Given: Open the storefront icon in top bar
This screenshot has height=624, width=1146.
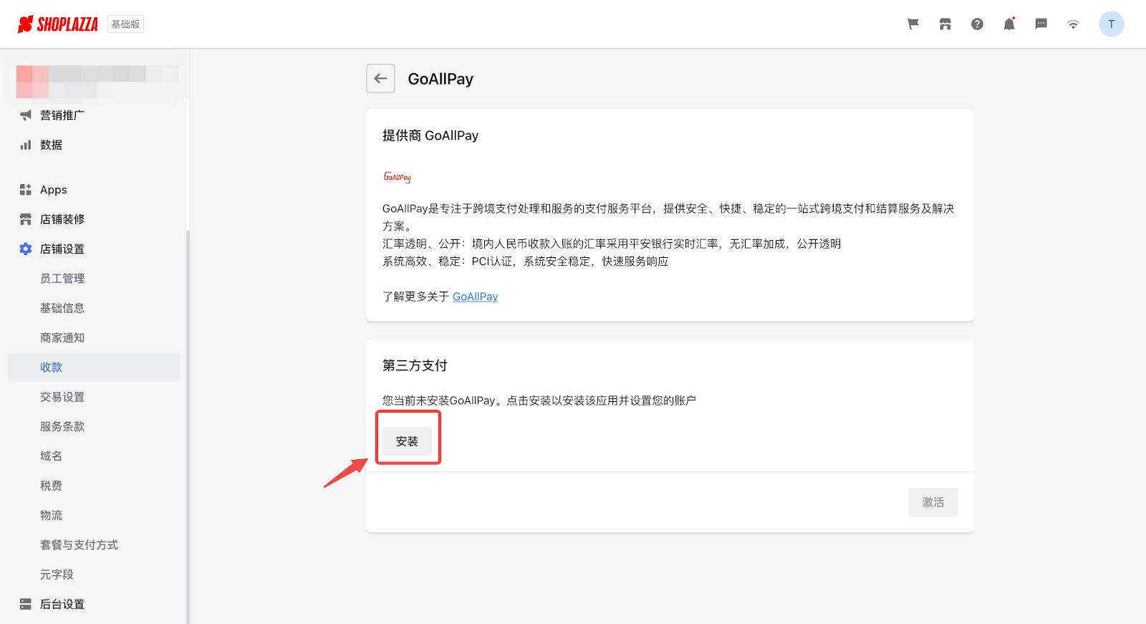Looking at the screenshot, I should 945,24.
